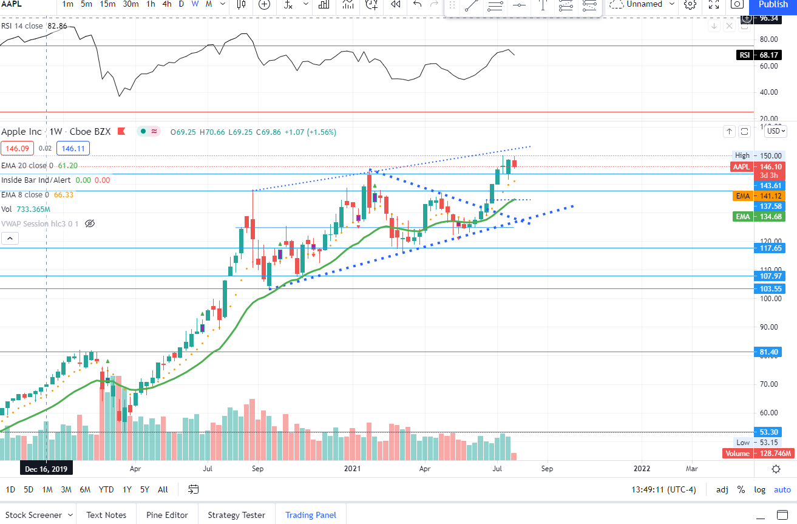Open the indicator templates icon

click(x=348, y=4)
